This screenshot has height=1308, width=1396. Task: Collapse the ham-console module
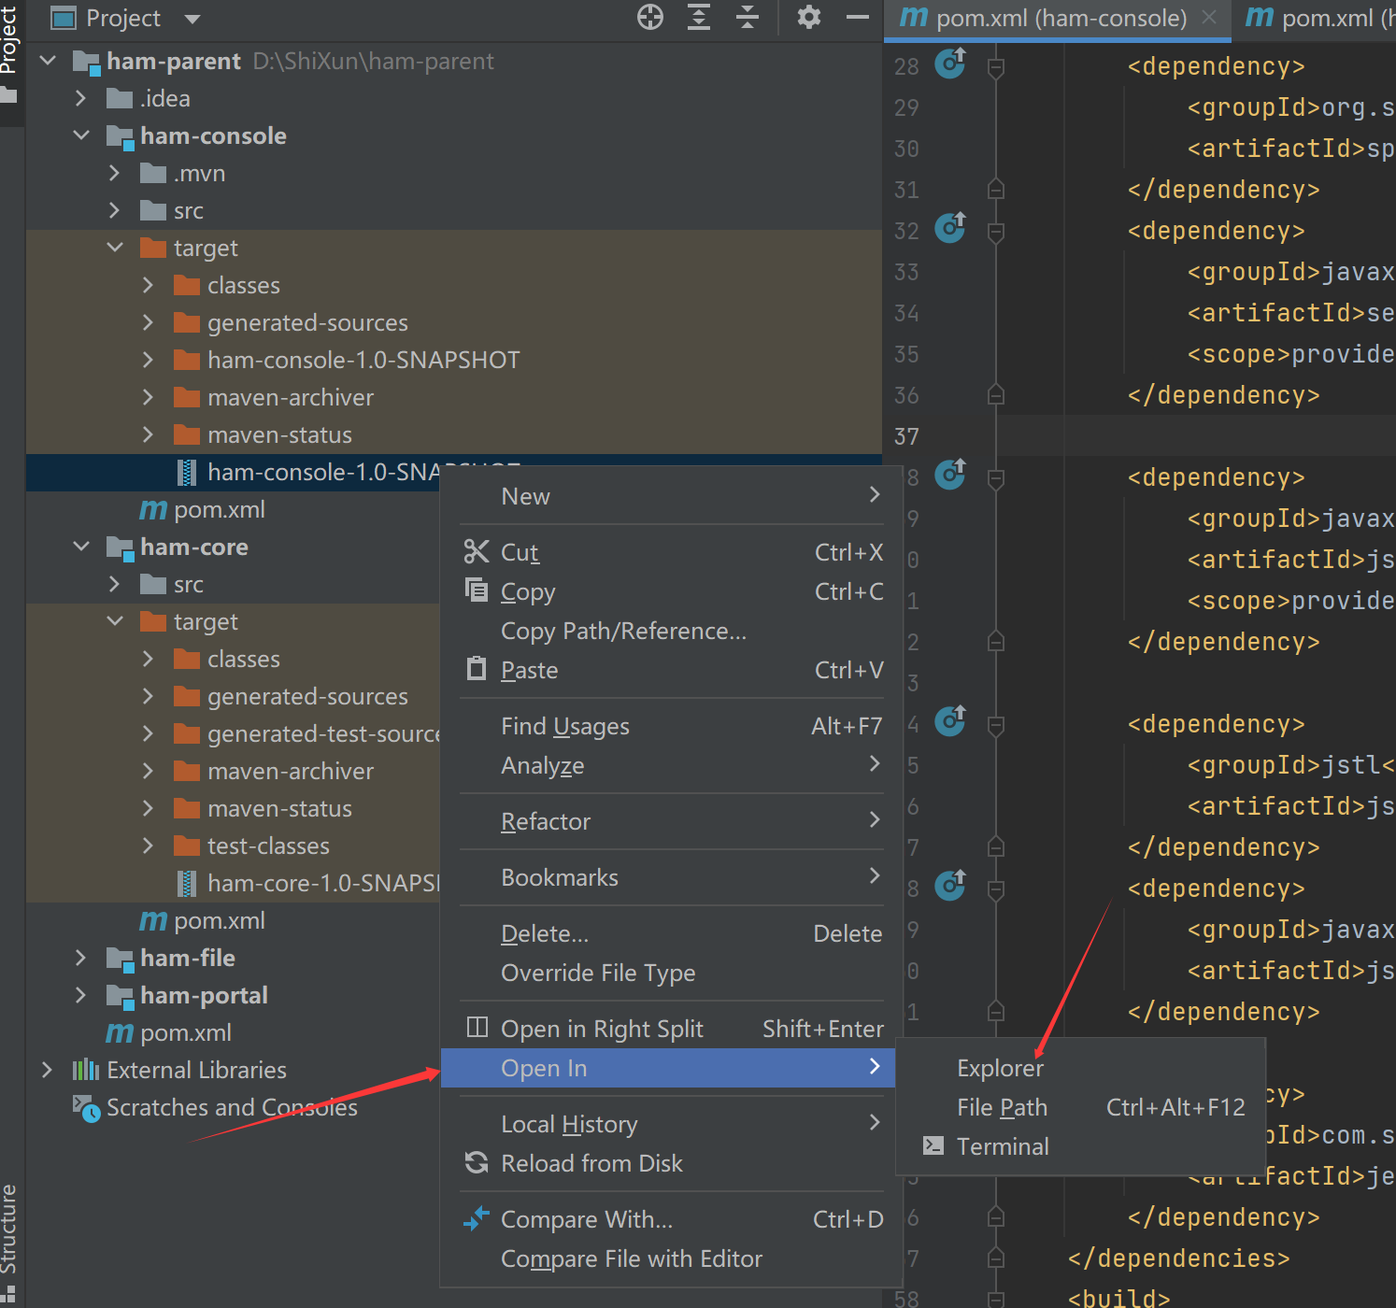81,135
